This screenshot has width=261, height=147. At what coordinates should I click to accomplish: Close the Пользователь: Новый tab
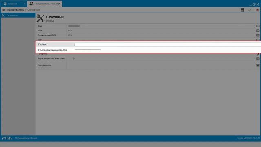60,4
